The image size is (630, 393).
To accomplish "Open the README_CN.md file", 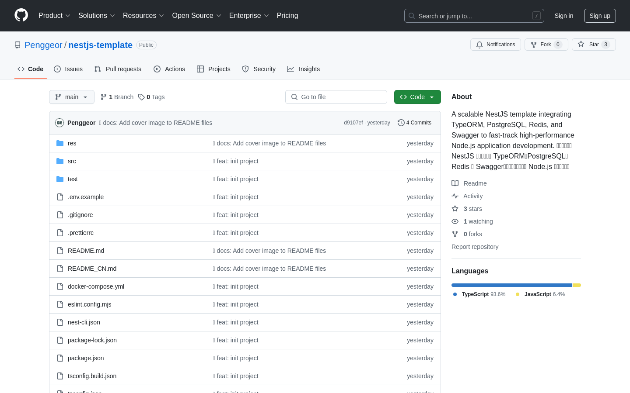I will [92, 269].
